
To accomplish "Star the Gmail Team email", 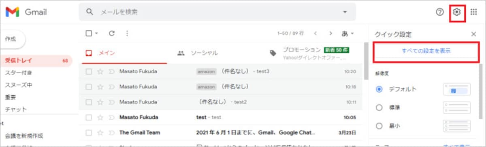I will tap(100, 133).
